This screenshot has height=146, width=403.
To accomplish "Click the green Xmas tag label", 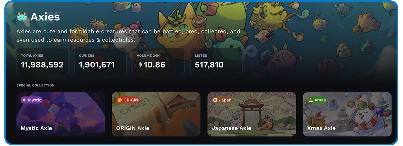I will (317, 100).
